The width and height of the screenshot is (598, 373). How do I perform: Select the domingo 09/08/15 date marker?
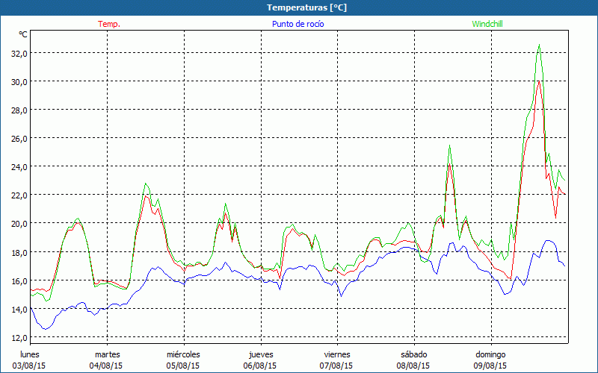[x=490, y=360]
